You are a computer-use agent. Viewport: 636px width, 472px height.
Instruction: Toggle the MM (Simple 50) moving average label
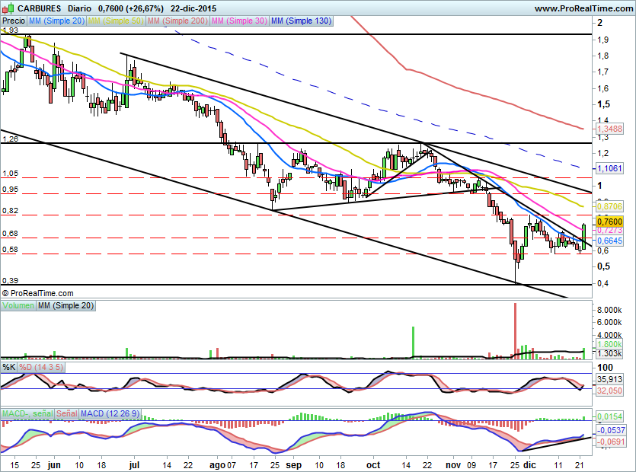click(x=116, y=21)
